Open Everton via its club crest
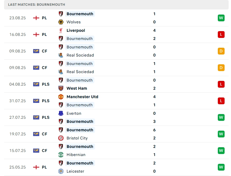The image size is (231, 176). point(61,113)
